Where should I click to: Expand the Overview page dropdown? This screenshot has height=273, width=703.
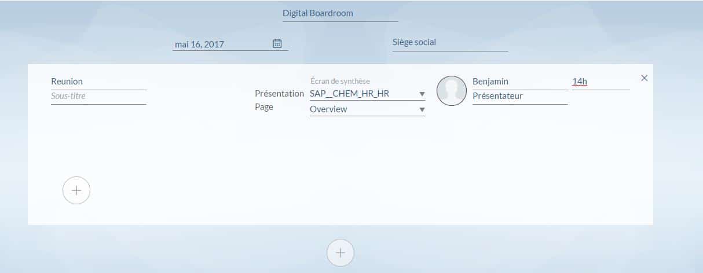(422, 109)
